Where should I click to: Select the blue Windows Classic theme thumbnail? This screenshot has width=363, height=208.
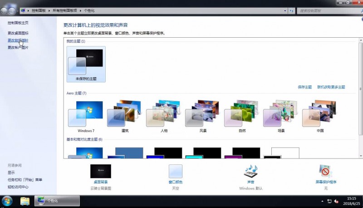pos(125,153)
